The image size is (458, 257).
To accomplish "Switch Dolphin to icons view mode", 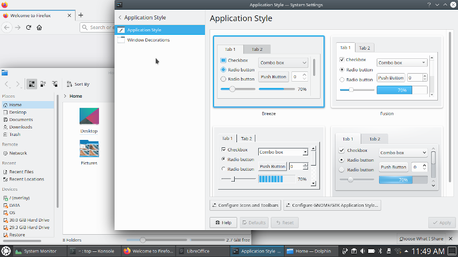I will [x=31, y=84].
